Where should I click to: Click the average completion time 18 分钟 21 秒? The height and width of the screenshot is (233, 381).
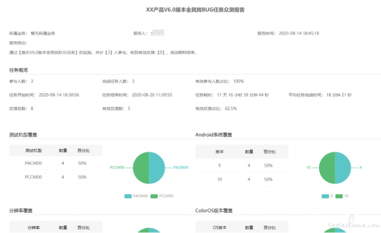(339, 95)
